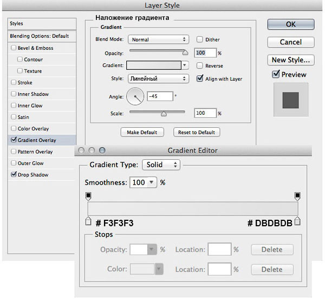Click the Gradient preview swatch
The height and width of the screenshot is (308, 325).
154,65
